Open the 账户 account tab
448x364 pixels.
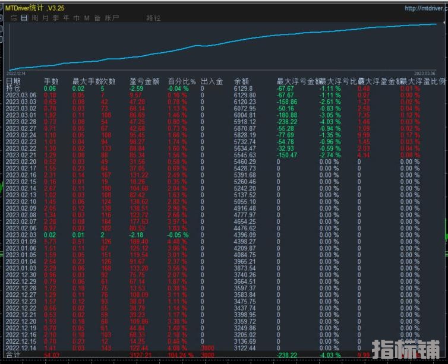(x=112, y=18)
